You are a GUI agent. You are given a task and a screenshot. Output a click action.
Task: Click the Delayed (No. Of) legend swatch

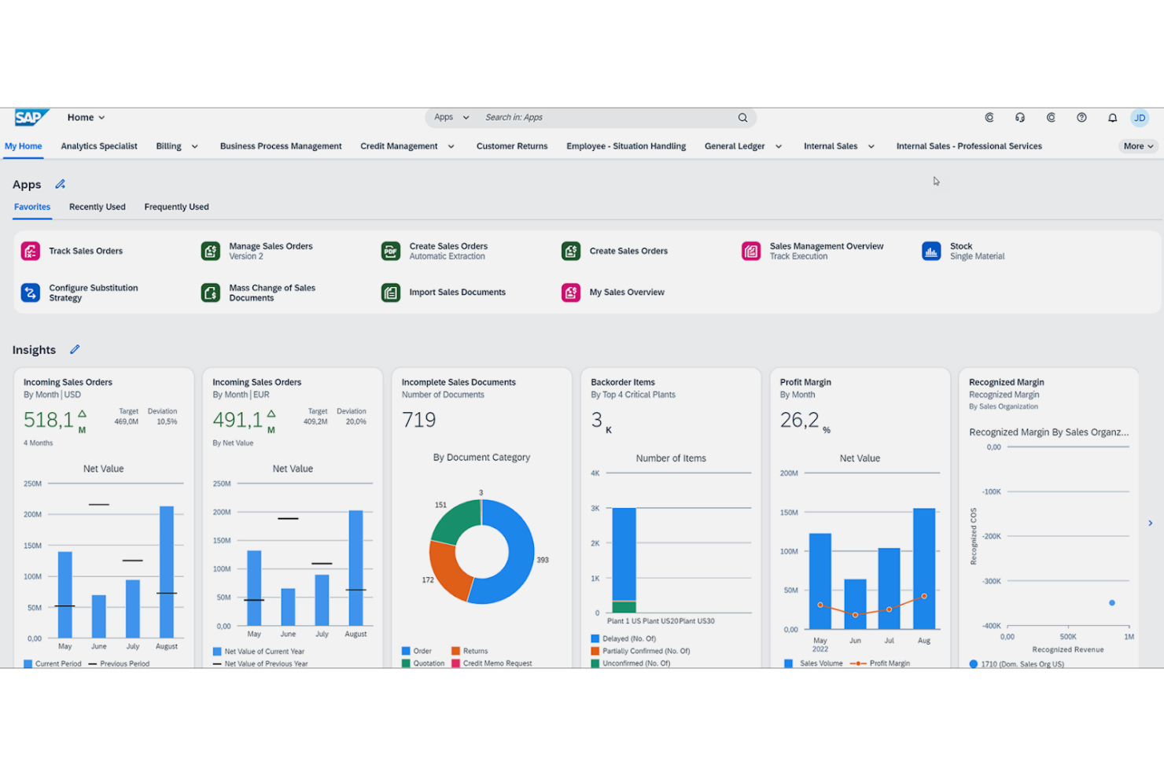[595, 638]
